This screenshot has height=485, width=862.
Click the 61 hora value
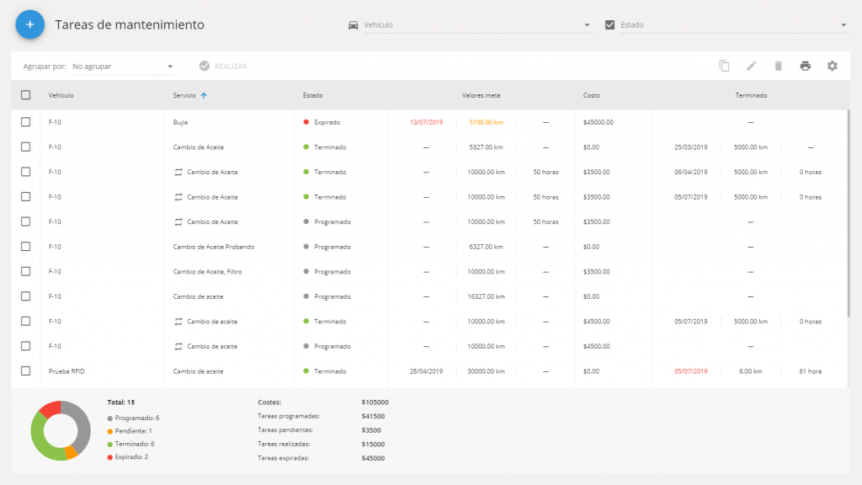[811, 371]
